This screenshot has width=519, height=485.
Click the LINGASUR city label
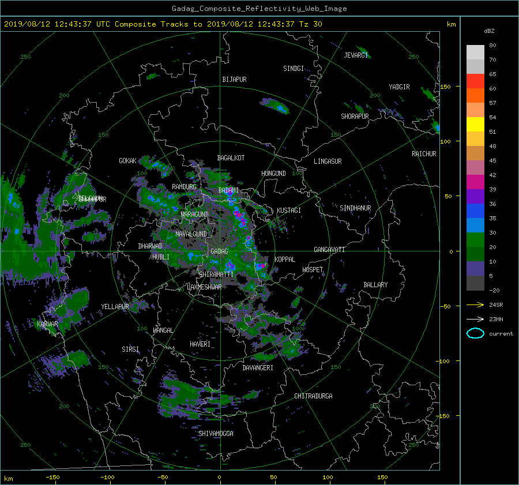(x=328, y=161)
